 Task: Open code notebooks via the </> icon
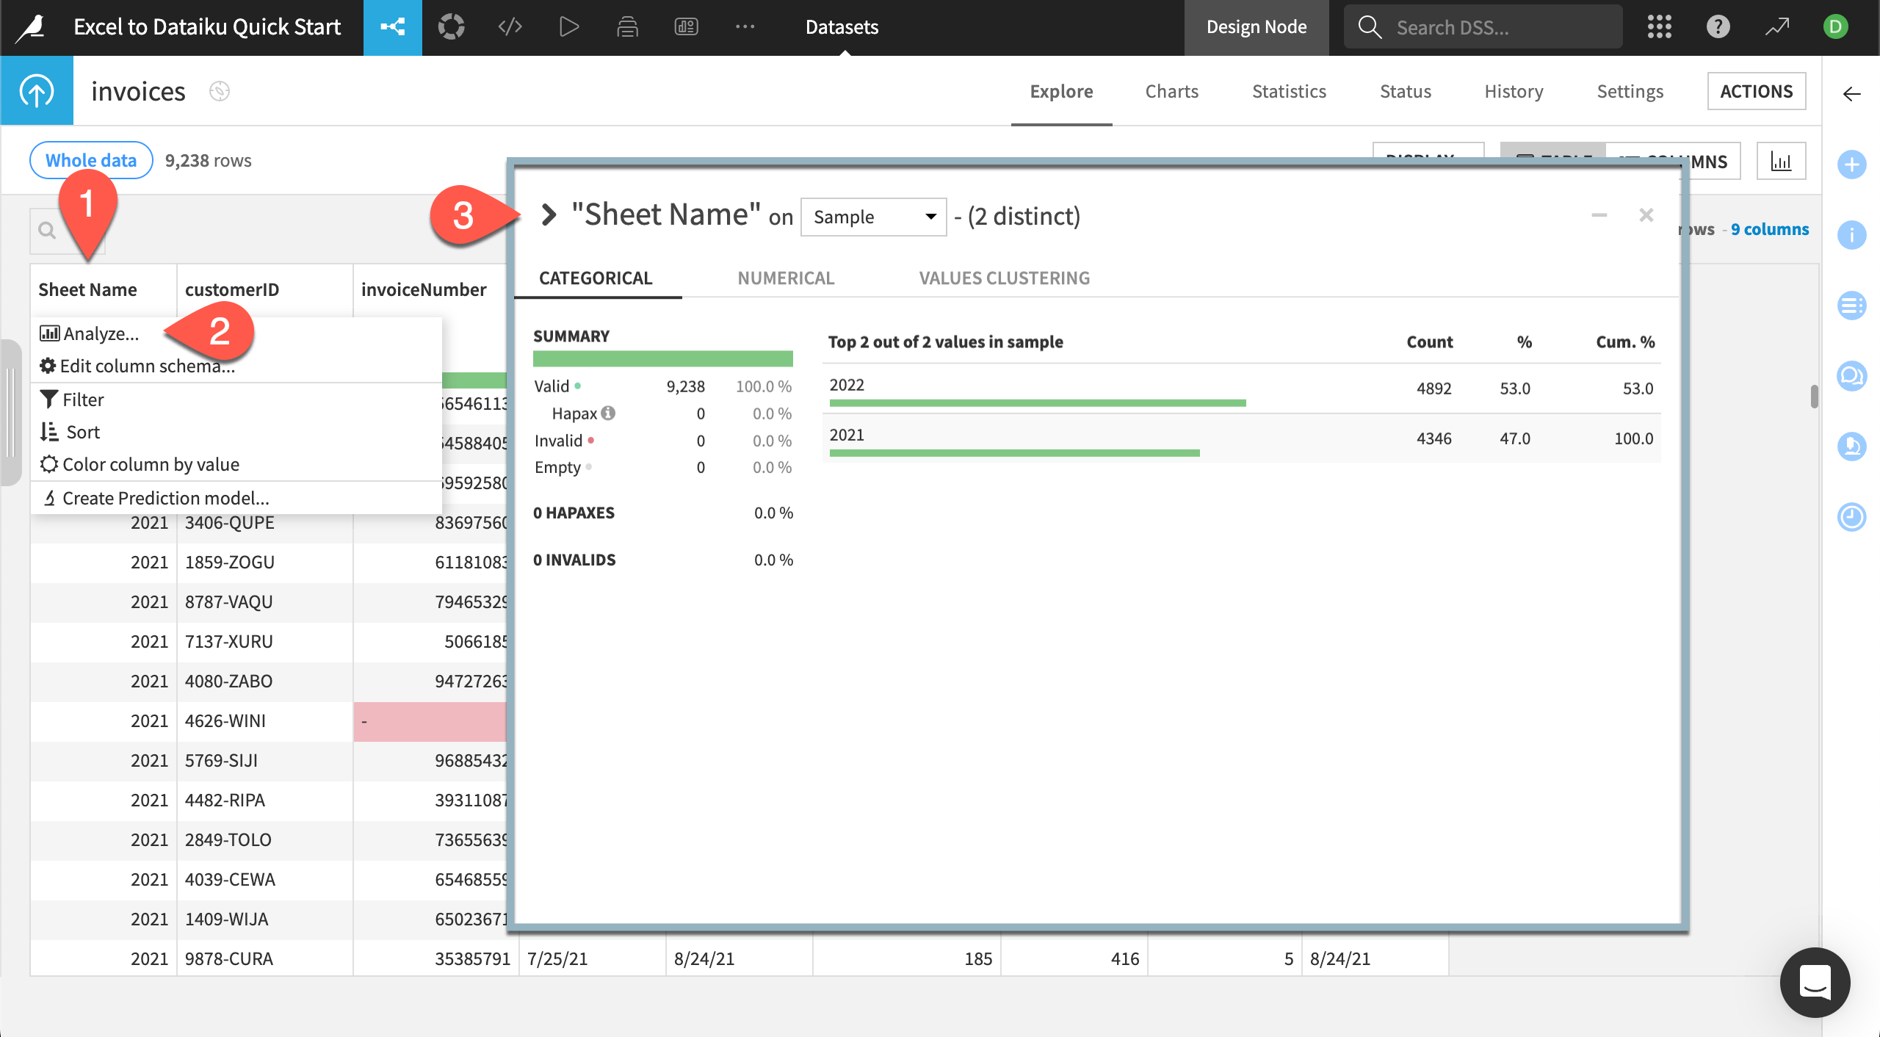[510, 26]
